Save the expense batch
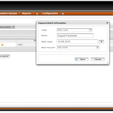 pyautogui.click(x=82, y=59)
